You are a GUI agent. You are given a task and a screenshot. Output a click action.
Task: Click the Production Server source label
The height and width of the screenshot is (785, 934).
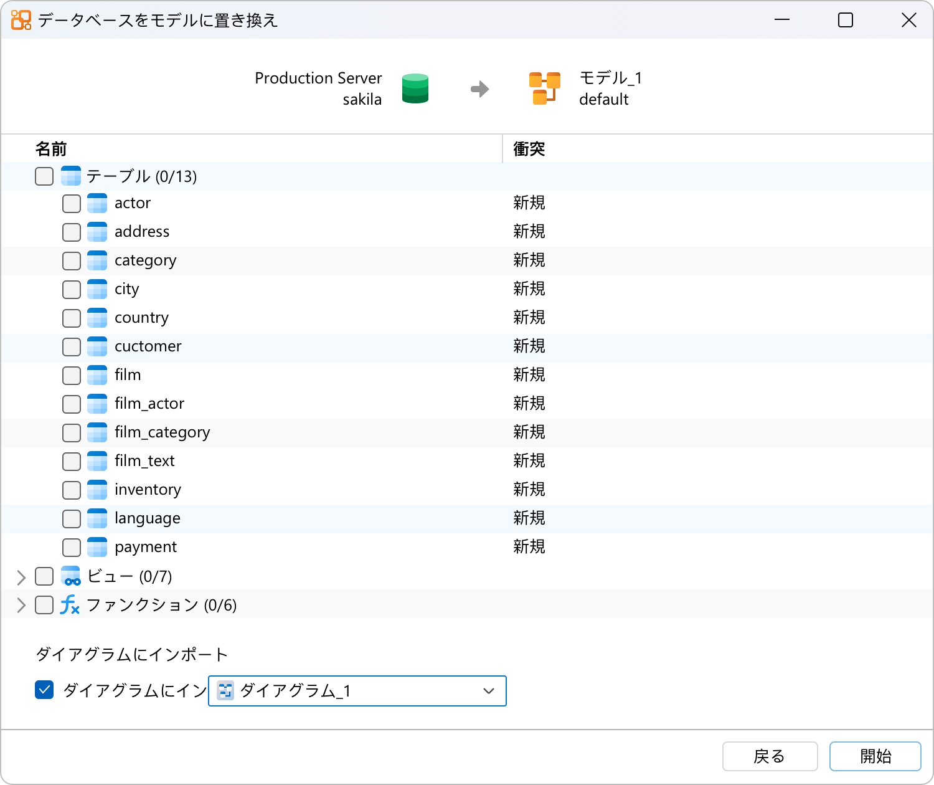pyautogui.click(x=318, y=78)
